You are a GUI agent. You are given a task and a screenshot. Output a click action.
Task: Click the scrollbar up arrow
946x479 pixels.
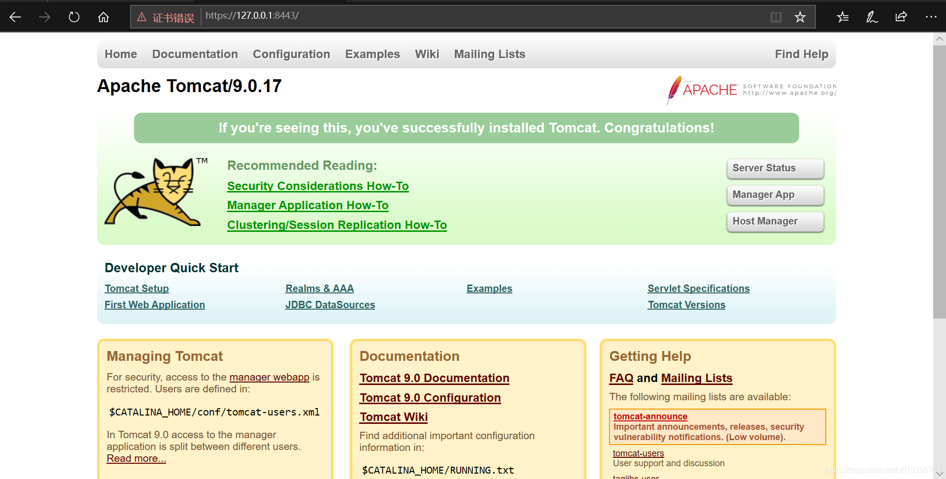pos(940,39)
